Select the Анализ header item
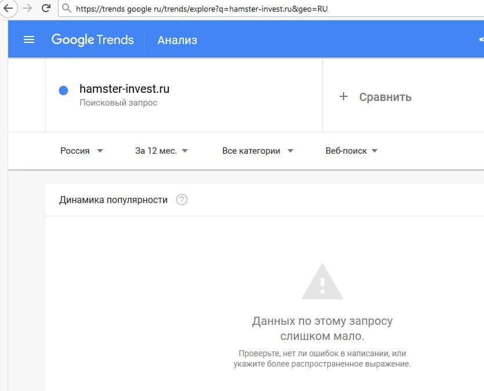 [178, 40]
